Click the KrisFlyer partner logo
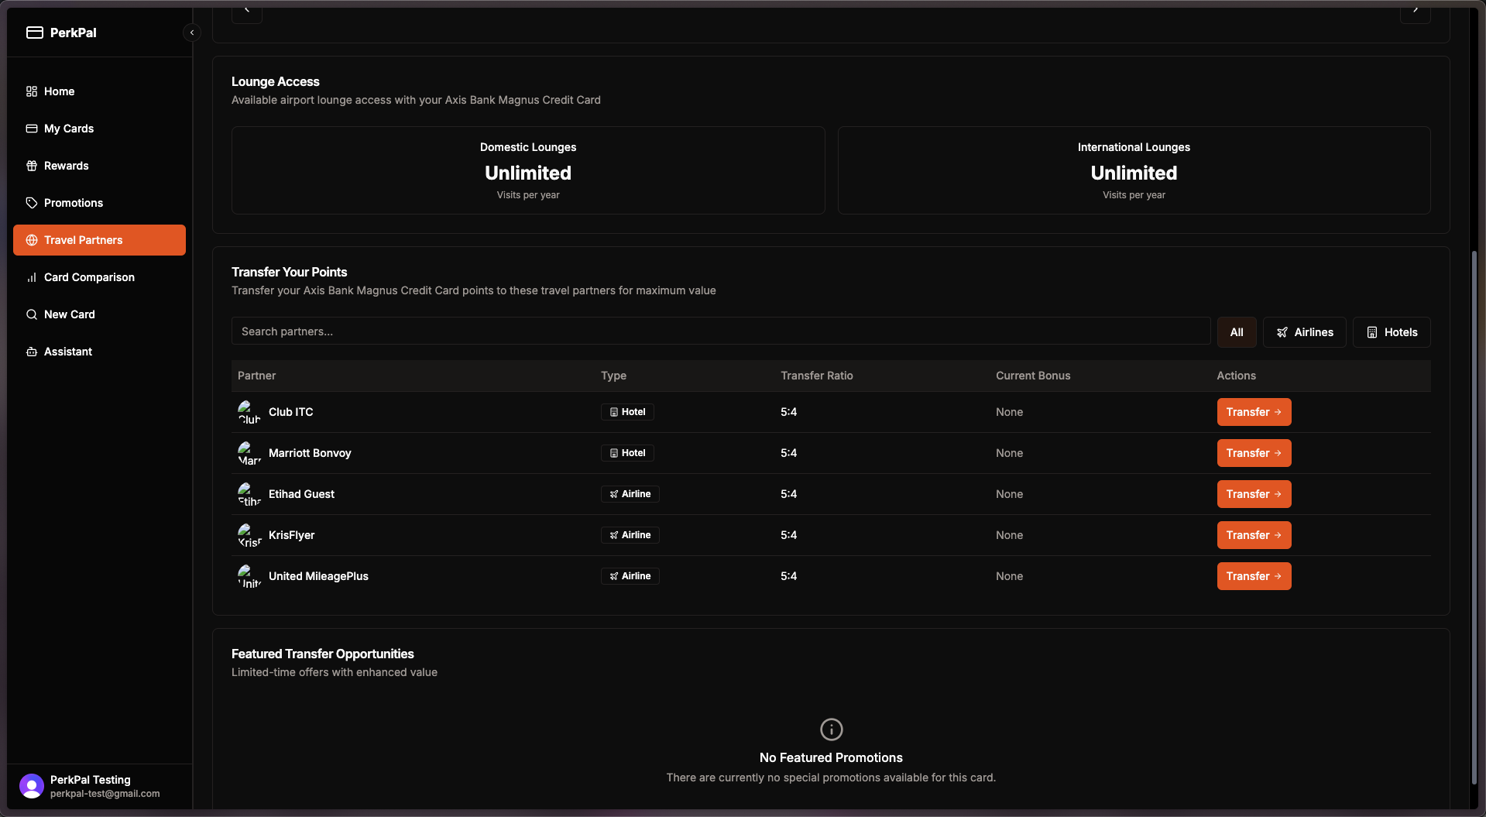Screen dimensions: 1486x817 tap(249, 535)
